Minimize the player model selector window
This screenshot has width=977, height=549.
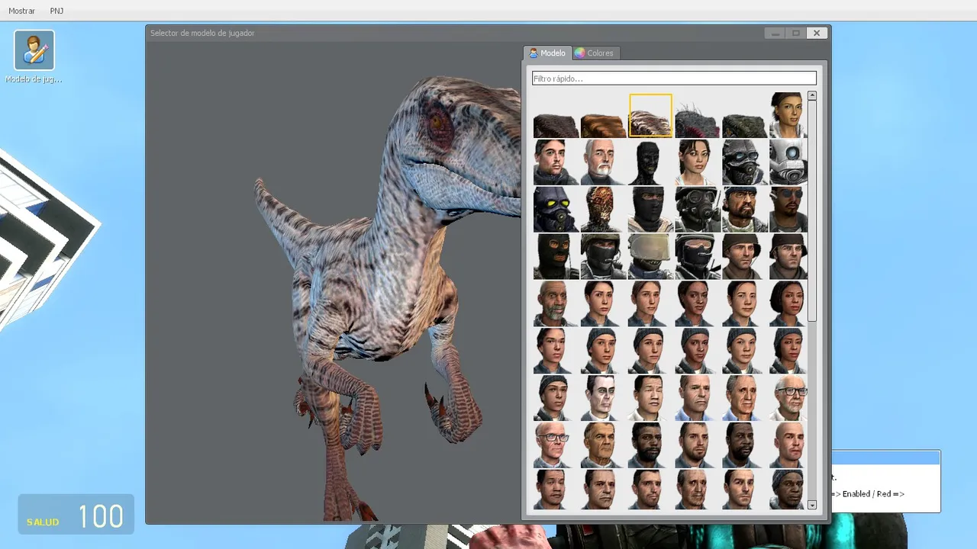click(775, 33)
